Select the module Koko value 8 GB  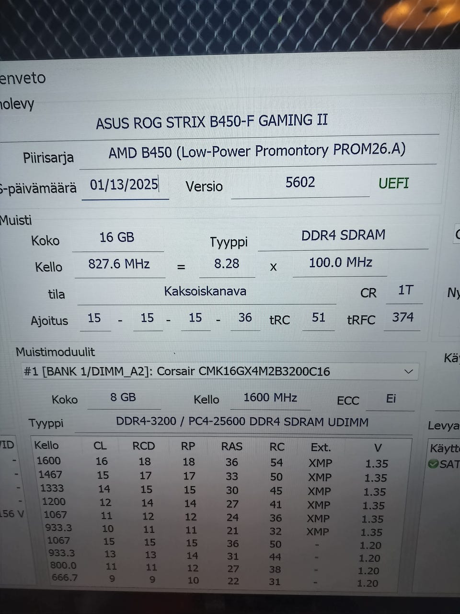[123, 397]
